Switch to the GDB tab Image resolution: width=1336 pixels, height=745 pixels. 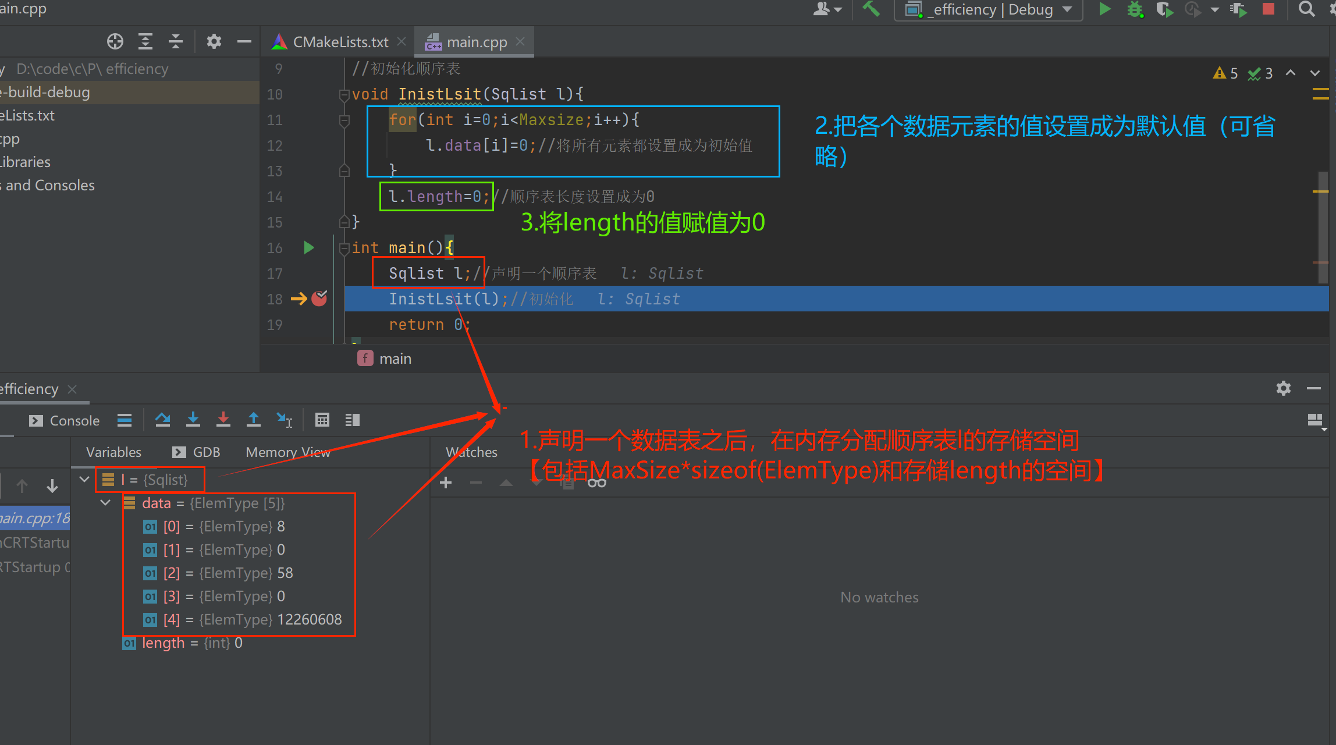click(x=197, y=452)
